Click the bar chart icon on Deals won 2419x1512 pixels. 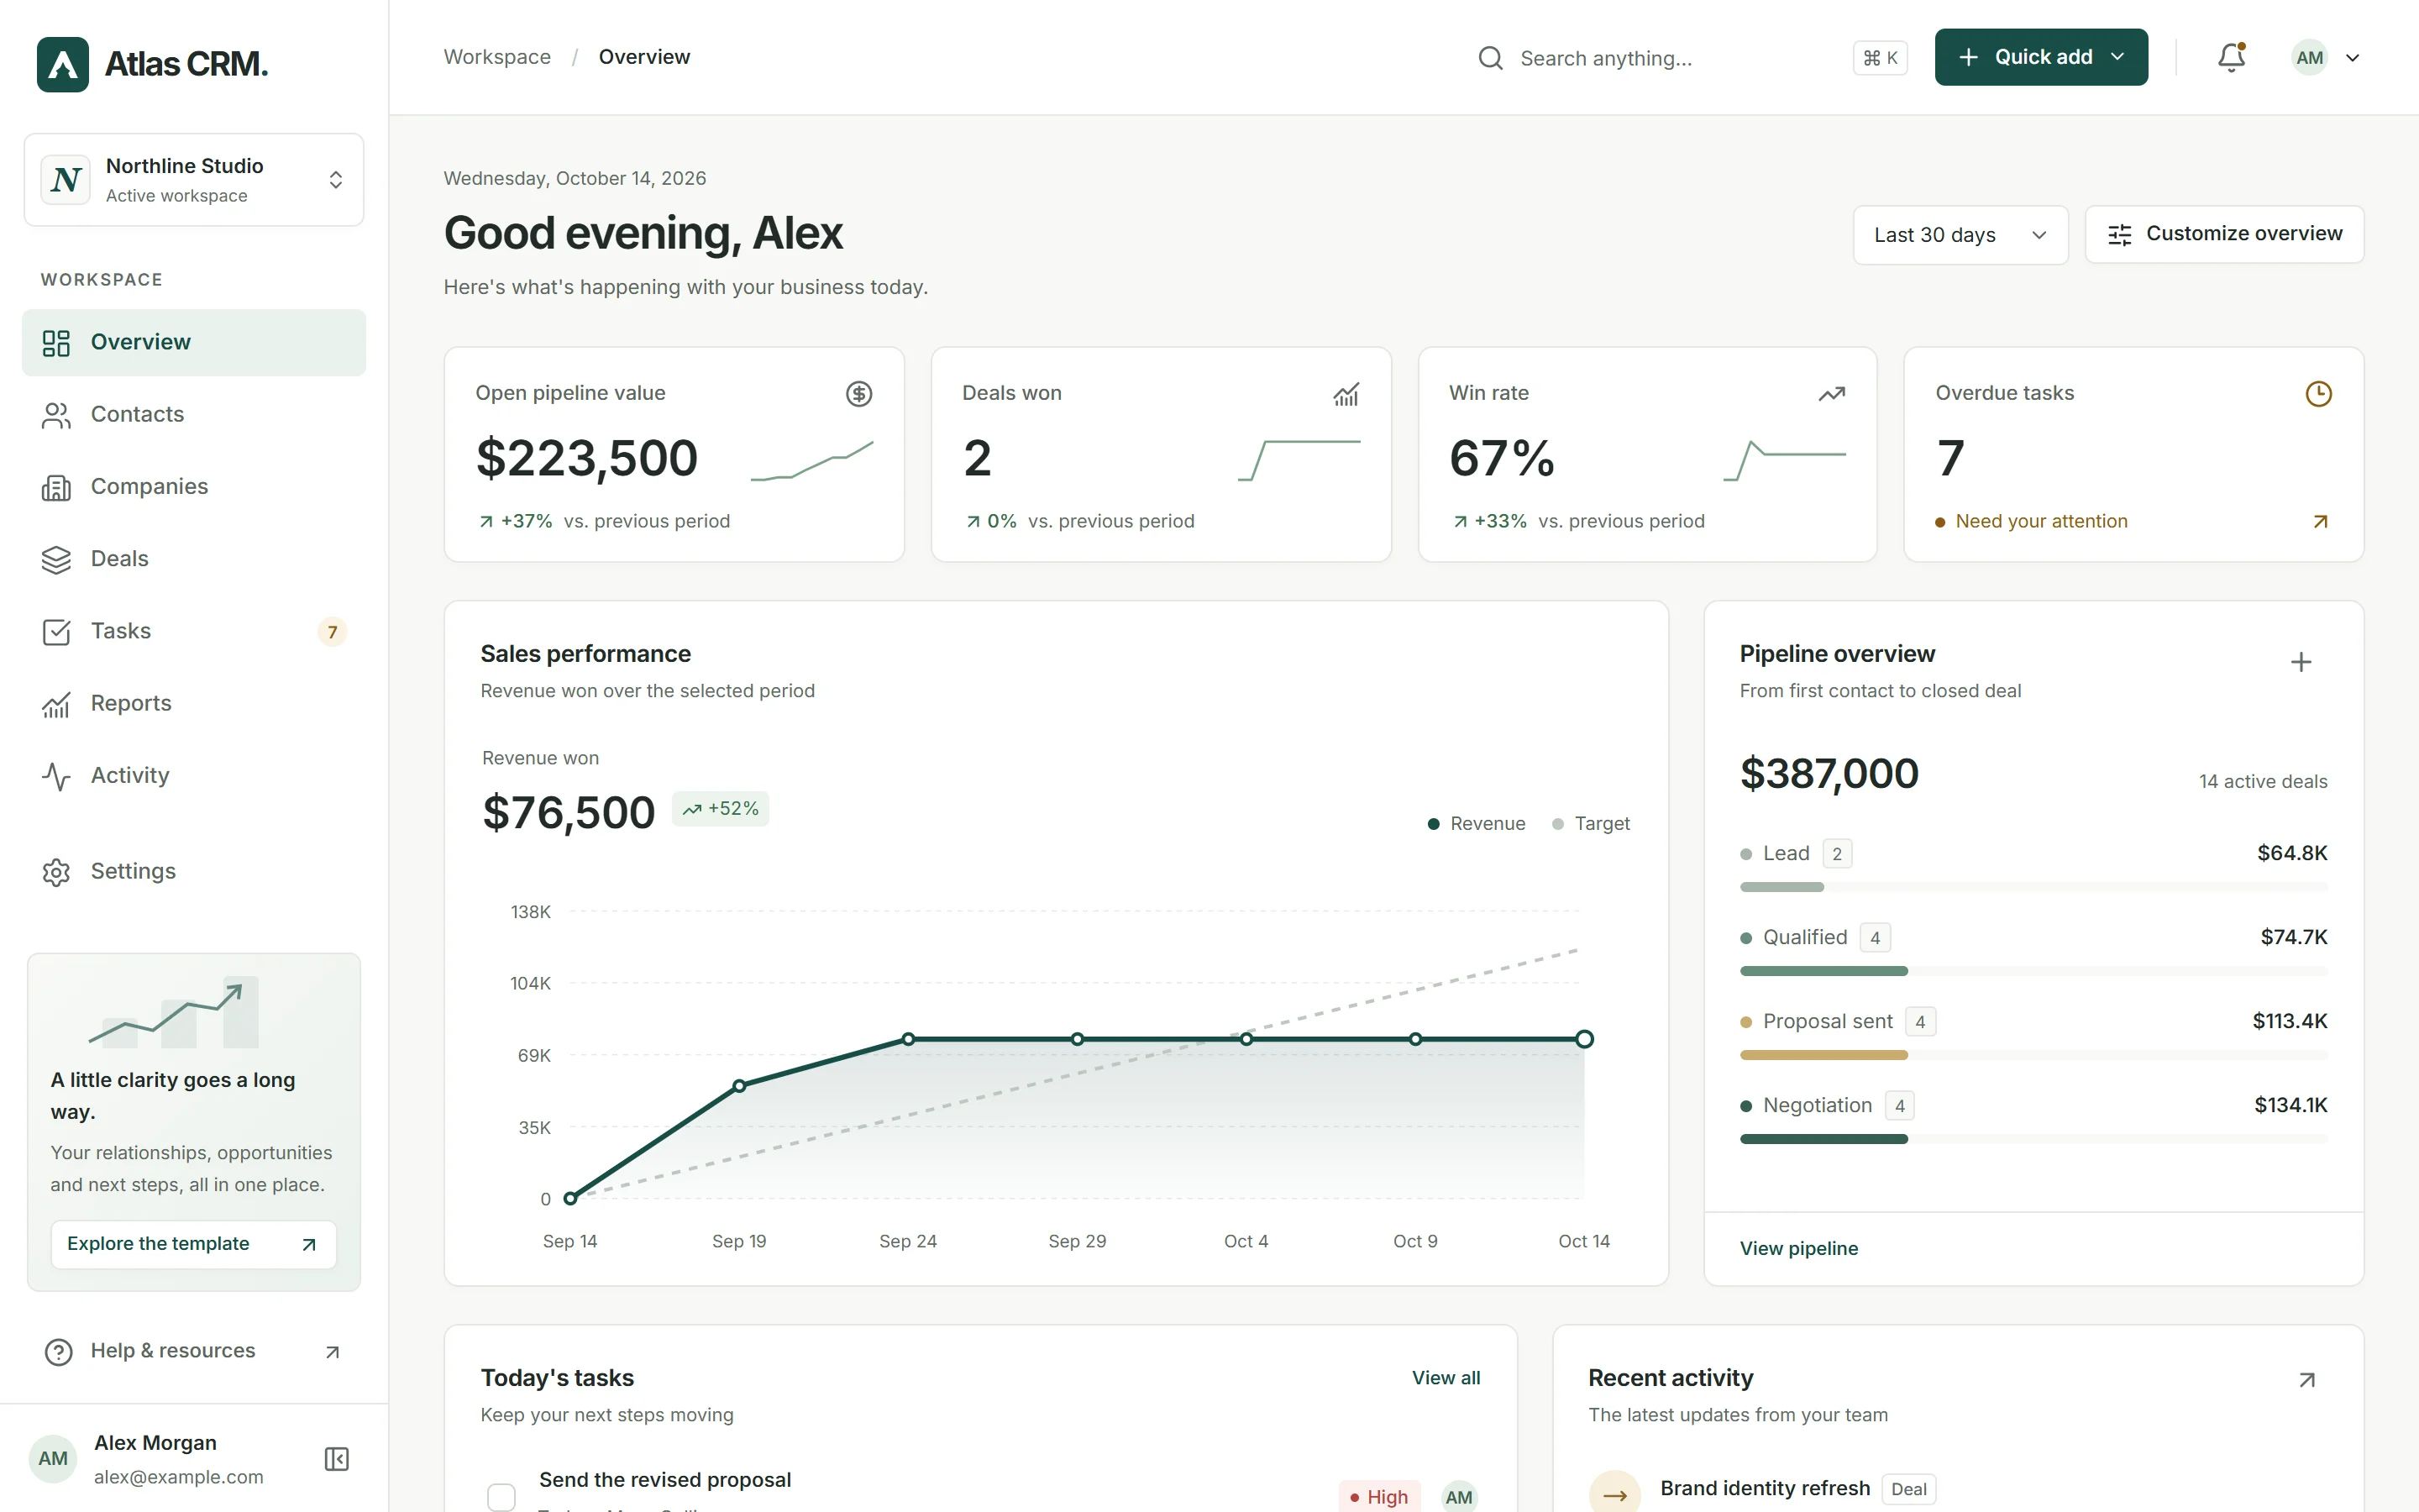pos(1346,394)
